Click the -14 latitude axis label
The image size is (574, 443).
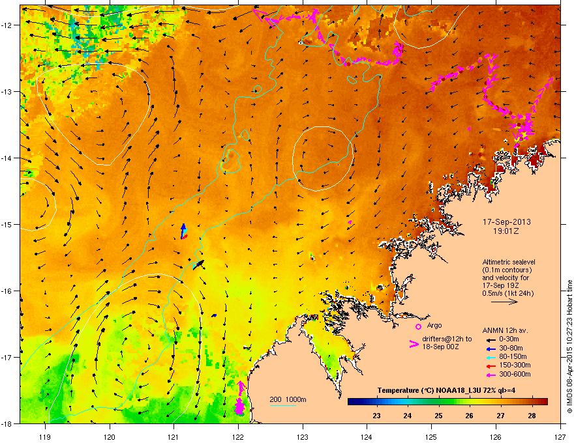(x=7, y=158)
